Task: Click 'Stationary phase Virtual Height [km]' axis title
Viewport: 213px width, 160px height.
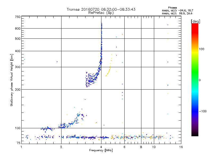Action: pyautogui.click(x=12, y=80)
